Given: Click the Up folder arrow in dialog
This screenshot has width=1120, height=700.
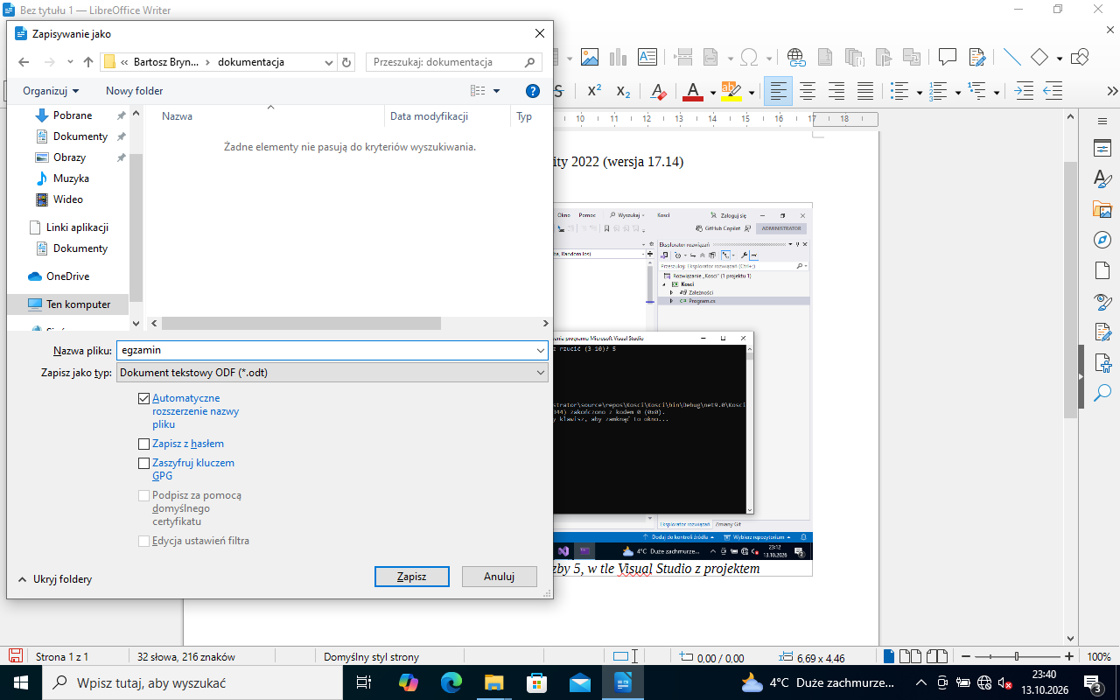Looking at the screenshot, I should [88, 62].
